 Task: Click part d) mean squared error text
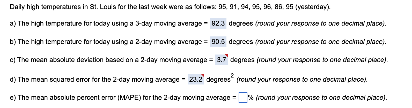coord(98,79)
